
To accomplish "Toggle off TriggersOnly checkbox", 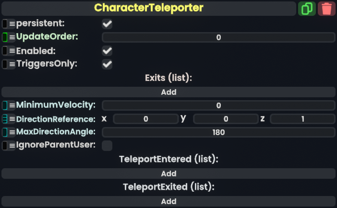I will [x=107, y=64].
